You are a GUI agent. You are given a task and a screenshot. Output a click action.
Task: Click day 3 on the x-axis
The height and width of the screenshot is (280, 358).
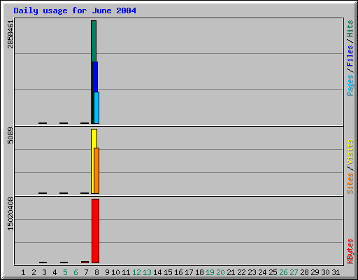[x=44, y=272]
